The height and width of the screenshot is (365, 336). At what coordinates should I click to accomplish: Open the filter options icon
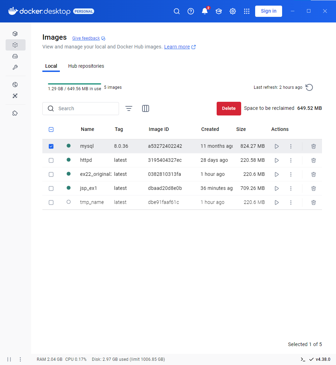pos(129,108)
